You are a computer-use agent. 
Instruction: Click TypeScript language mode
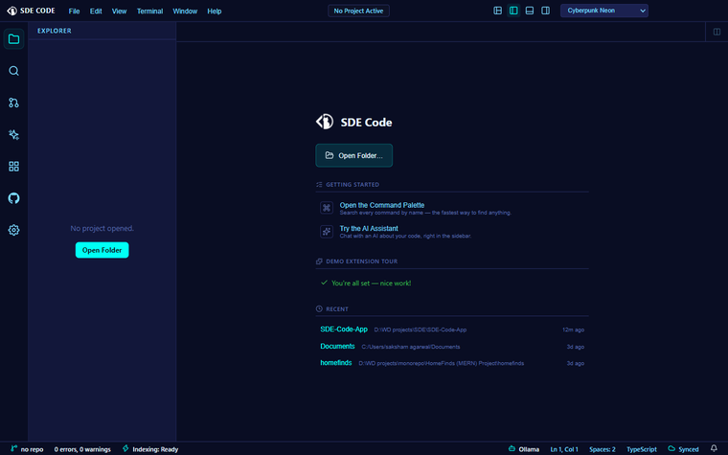[x=642, y=449]
